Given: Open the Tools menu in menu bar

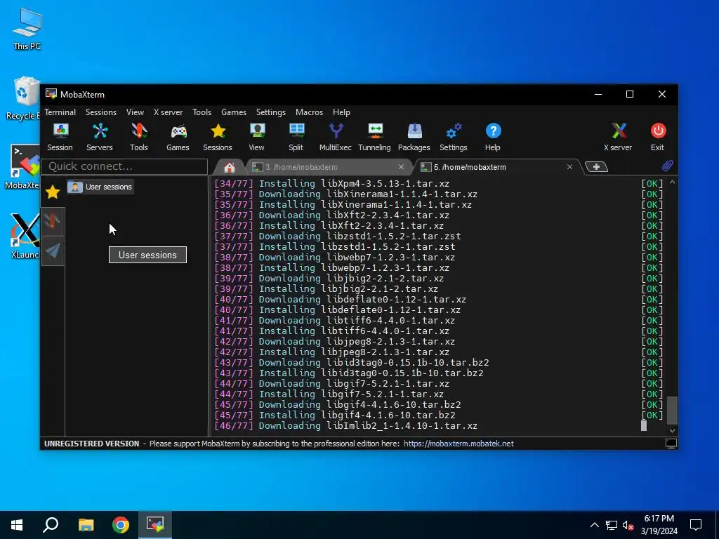Looking at the screenshot, I should coord(202,112).
